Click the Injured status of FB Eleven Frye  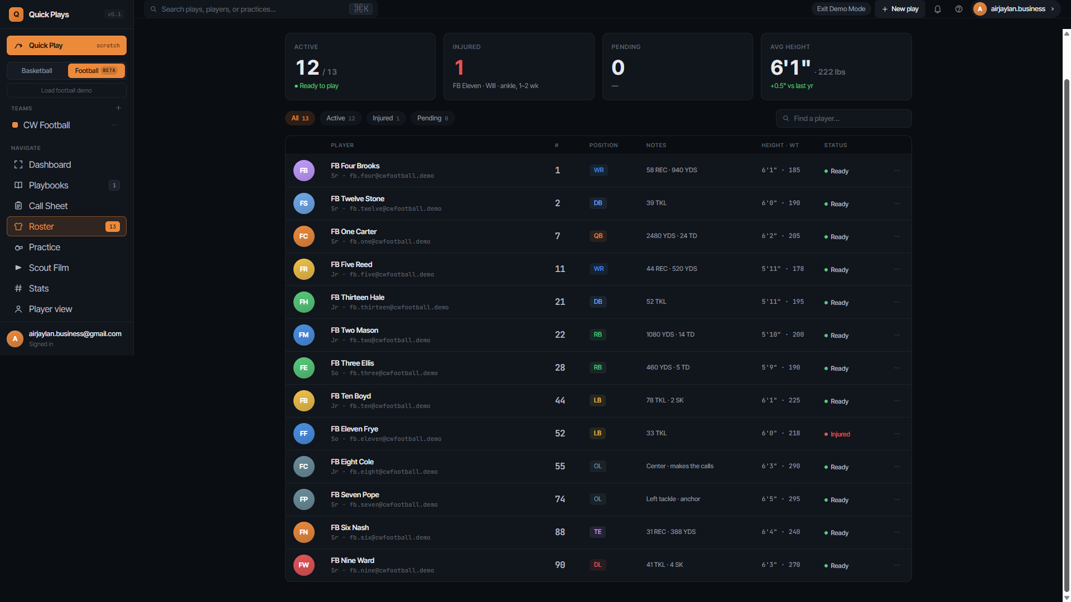click(837, 434)
